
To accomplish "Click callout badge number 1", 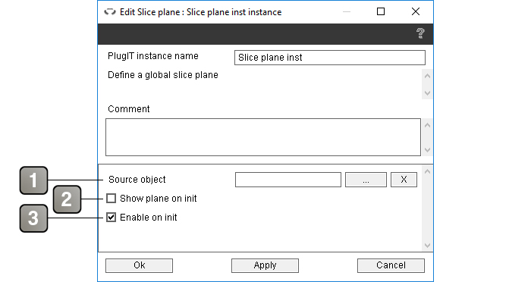I will pos(33,180).
